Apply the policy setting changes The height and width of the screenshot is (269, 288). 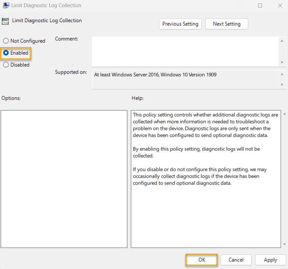point(270,260)
